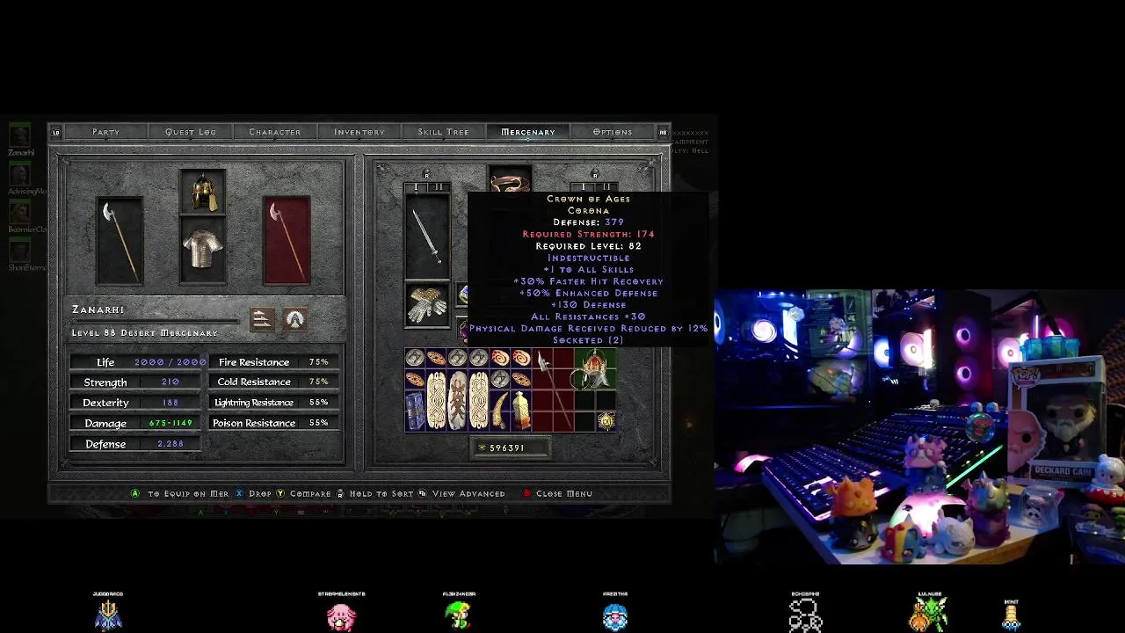Pick the Crown of Ages in inventory
Viewport: 1125px width, 633px height.
pos(595,367)
